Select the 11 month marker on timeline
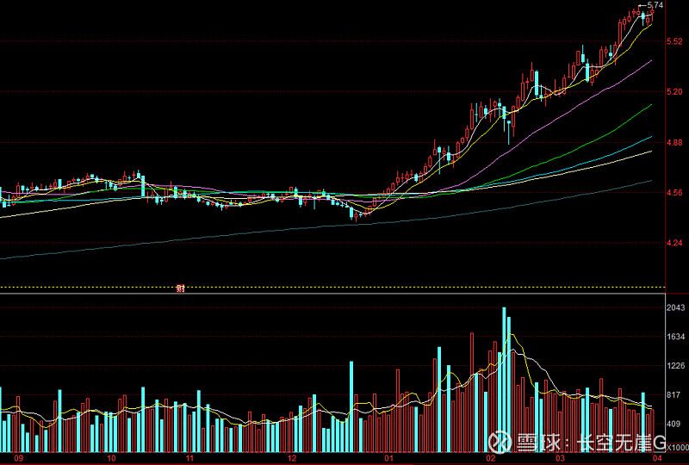The image size is (689, 465). tap(189, 459)
